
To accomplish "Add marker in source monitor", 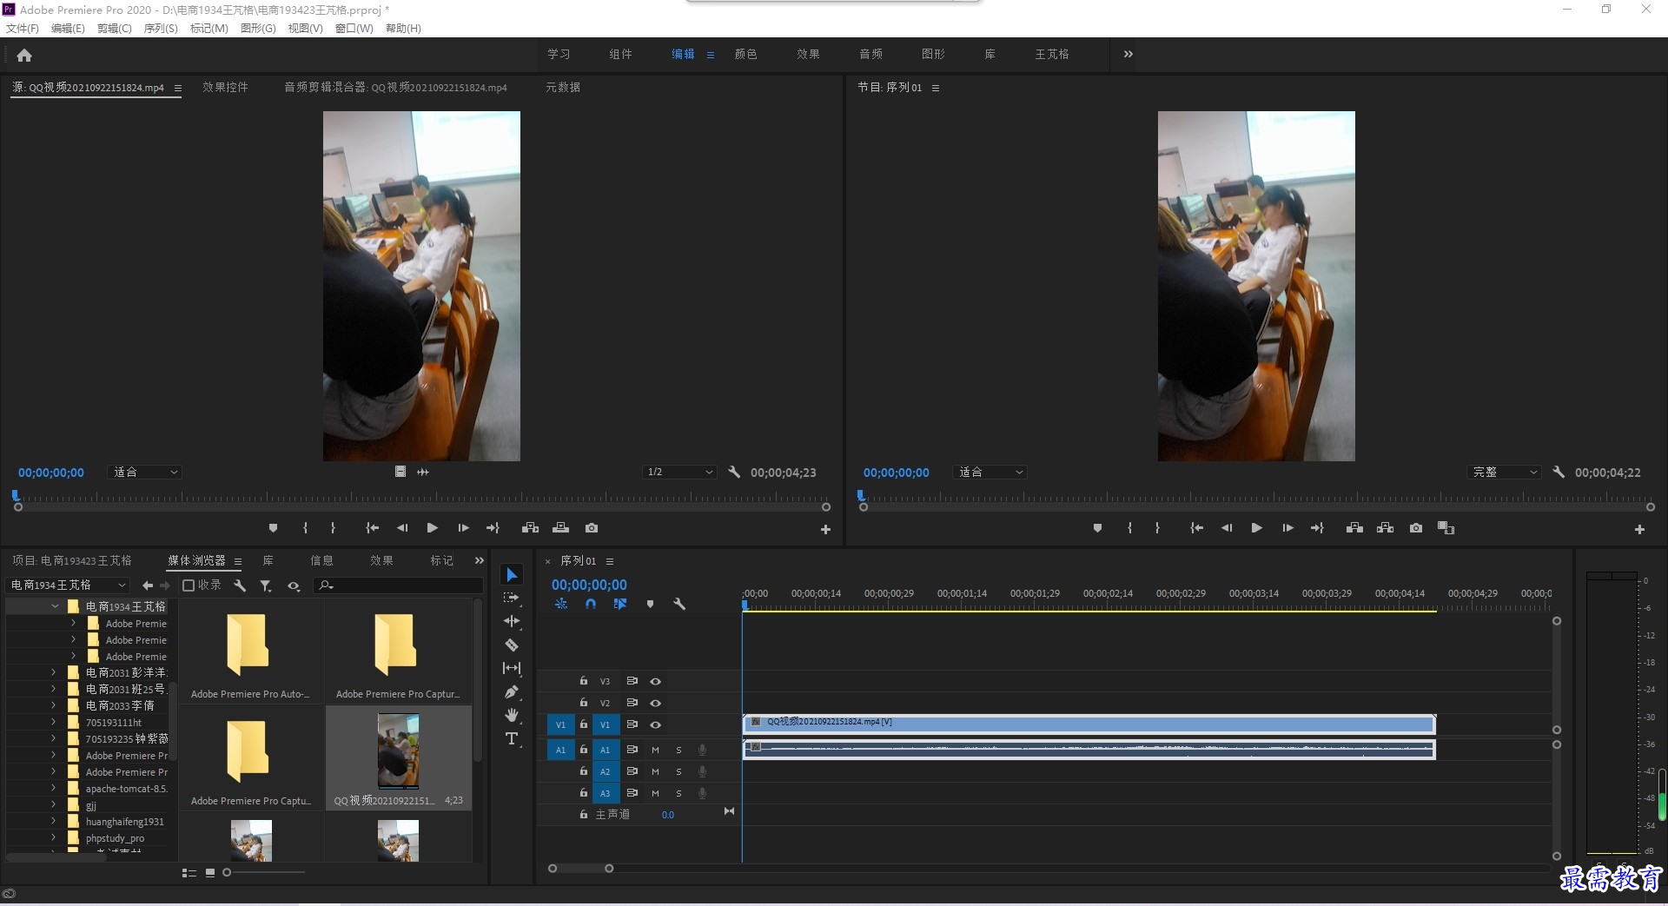I will click(x=273, y=527).
